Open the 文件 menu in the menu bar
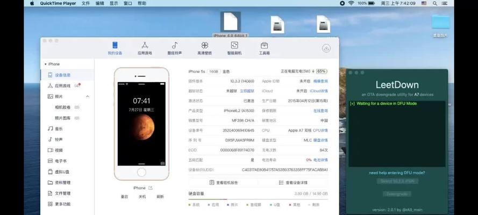Screen dimensions: 478x215 pyautogui.click(x=85, y=3)
